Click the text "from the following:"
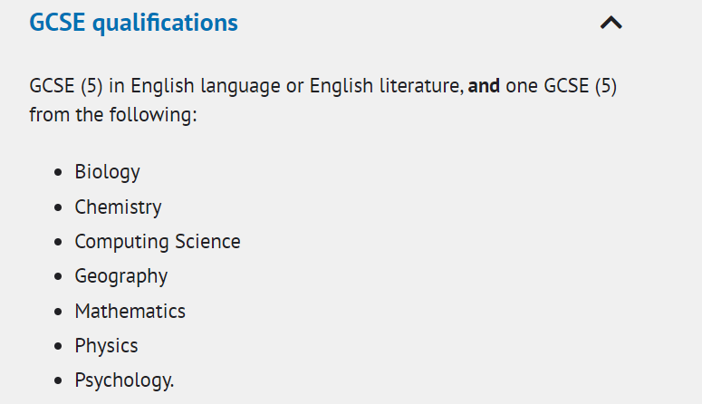Screen dimensions: 702x404 click(113, 115)
